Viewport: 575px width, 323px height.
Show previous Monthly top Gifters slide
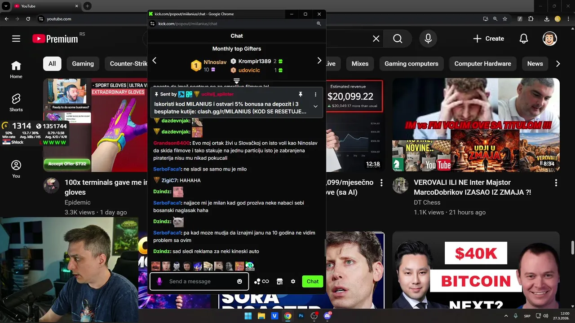pyautogui.click(x=154, y=61)
